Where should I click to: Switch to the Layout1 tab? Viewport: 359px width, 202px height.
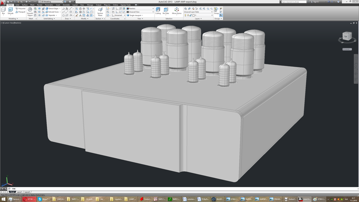[20, 192]
